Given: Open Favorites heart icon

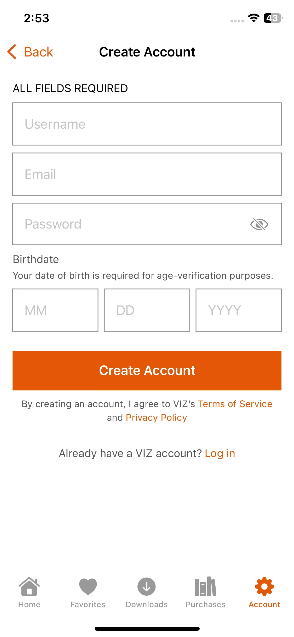Looking at the screenshot, I should pyautogui.click(x=88, y=587).
